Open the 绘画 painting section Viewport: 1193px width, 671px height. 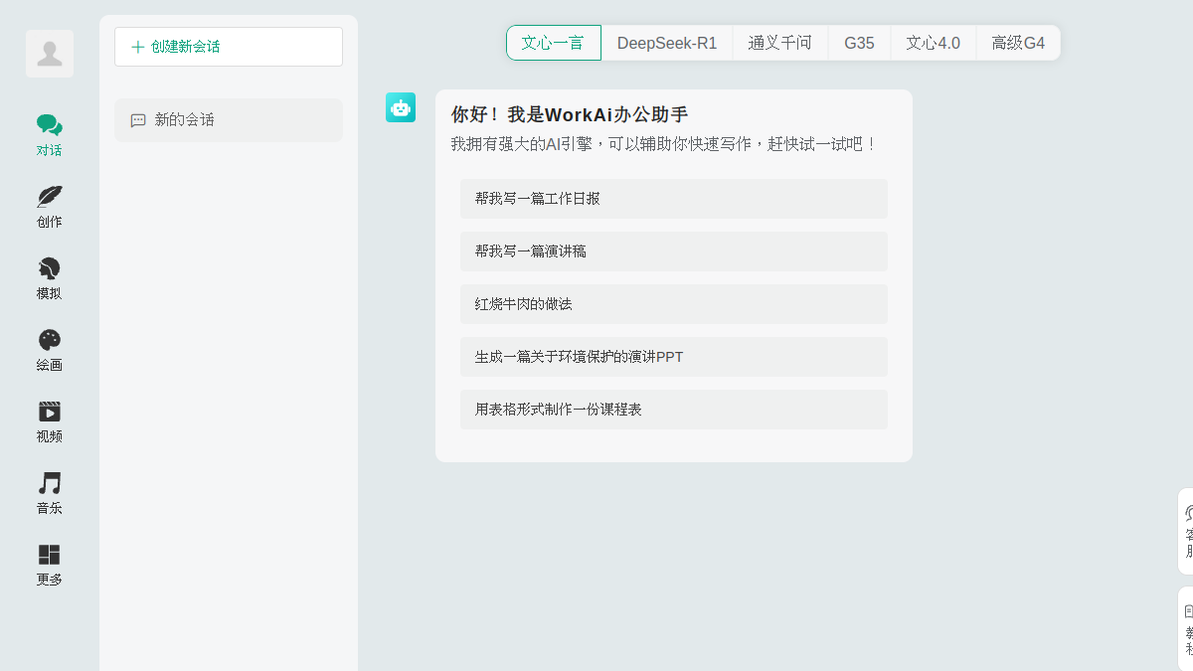pyautogui.click(x=50, y=351)
